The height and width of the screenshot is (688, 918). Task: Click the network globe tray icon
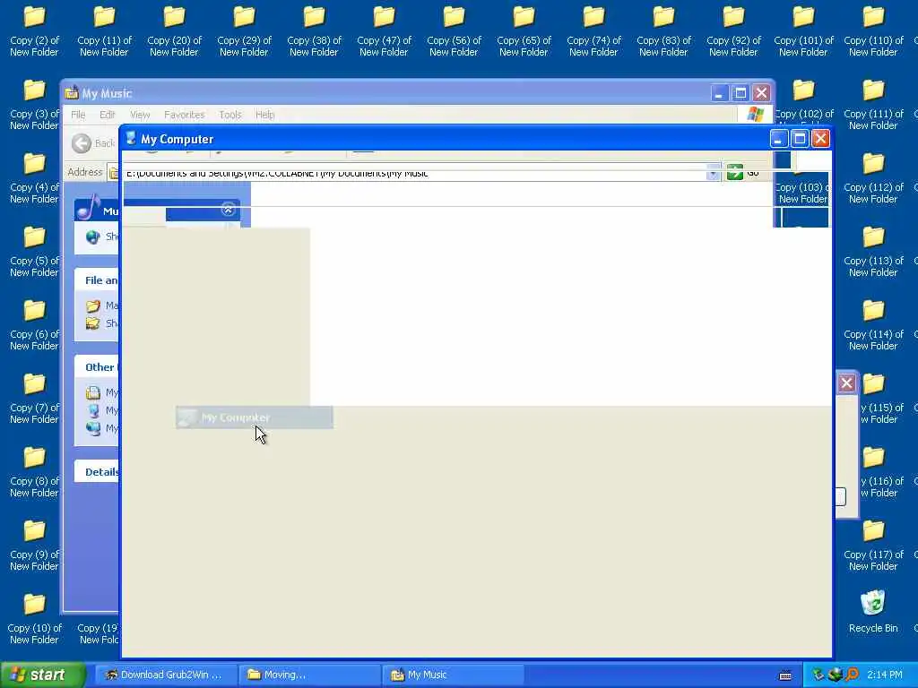(x=836, y=675)
